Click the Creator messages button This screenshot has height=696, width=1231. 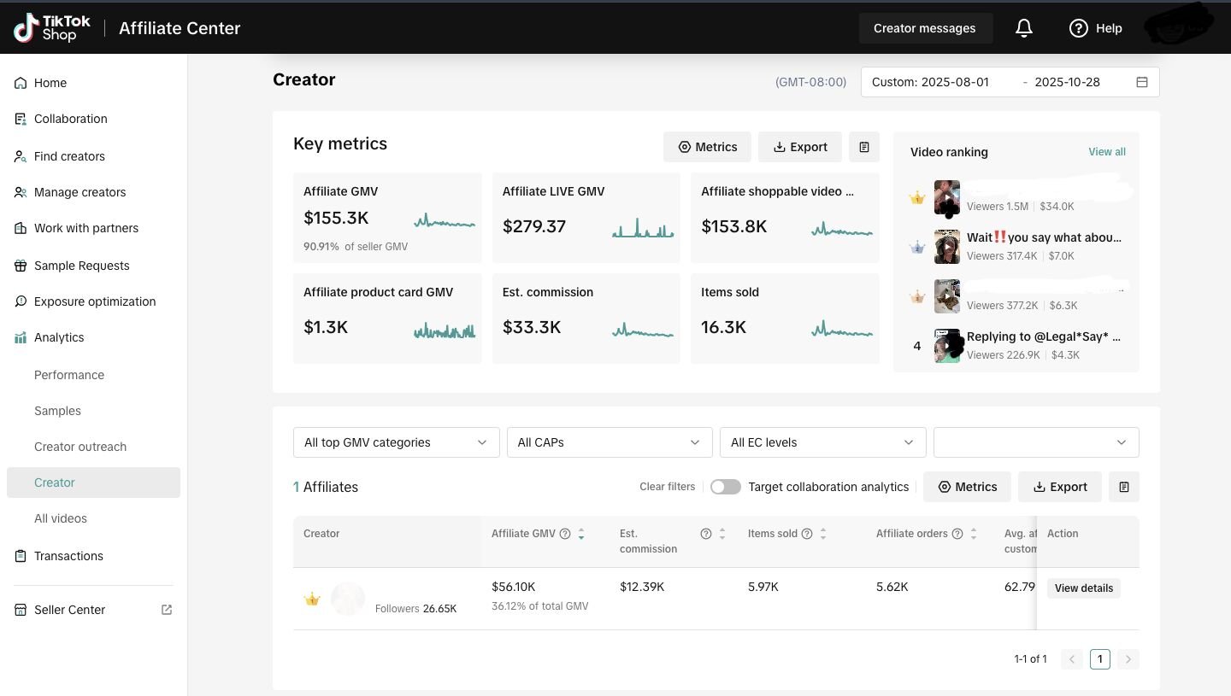click(x=924, y=28)
